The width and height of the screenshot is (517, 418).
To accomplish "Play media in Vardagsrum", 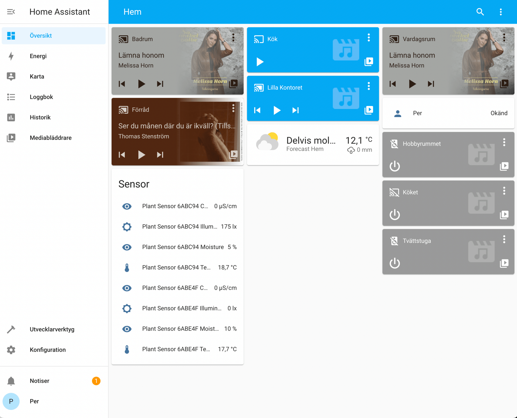I will tap(412, 84).
